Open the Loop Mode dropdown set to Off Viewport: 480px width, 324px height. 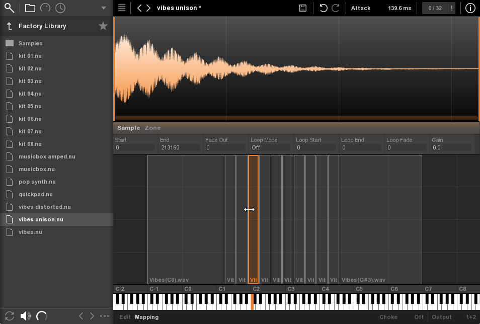(x=270, y=148)
